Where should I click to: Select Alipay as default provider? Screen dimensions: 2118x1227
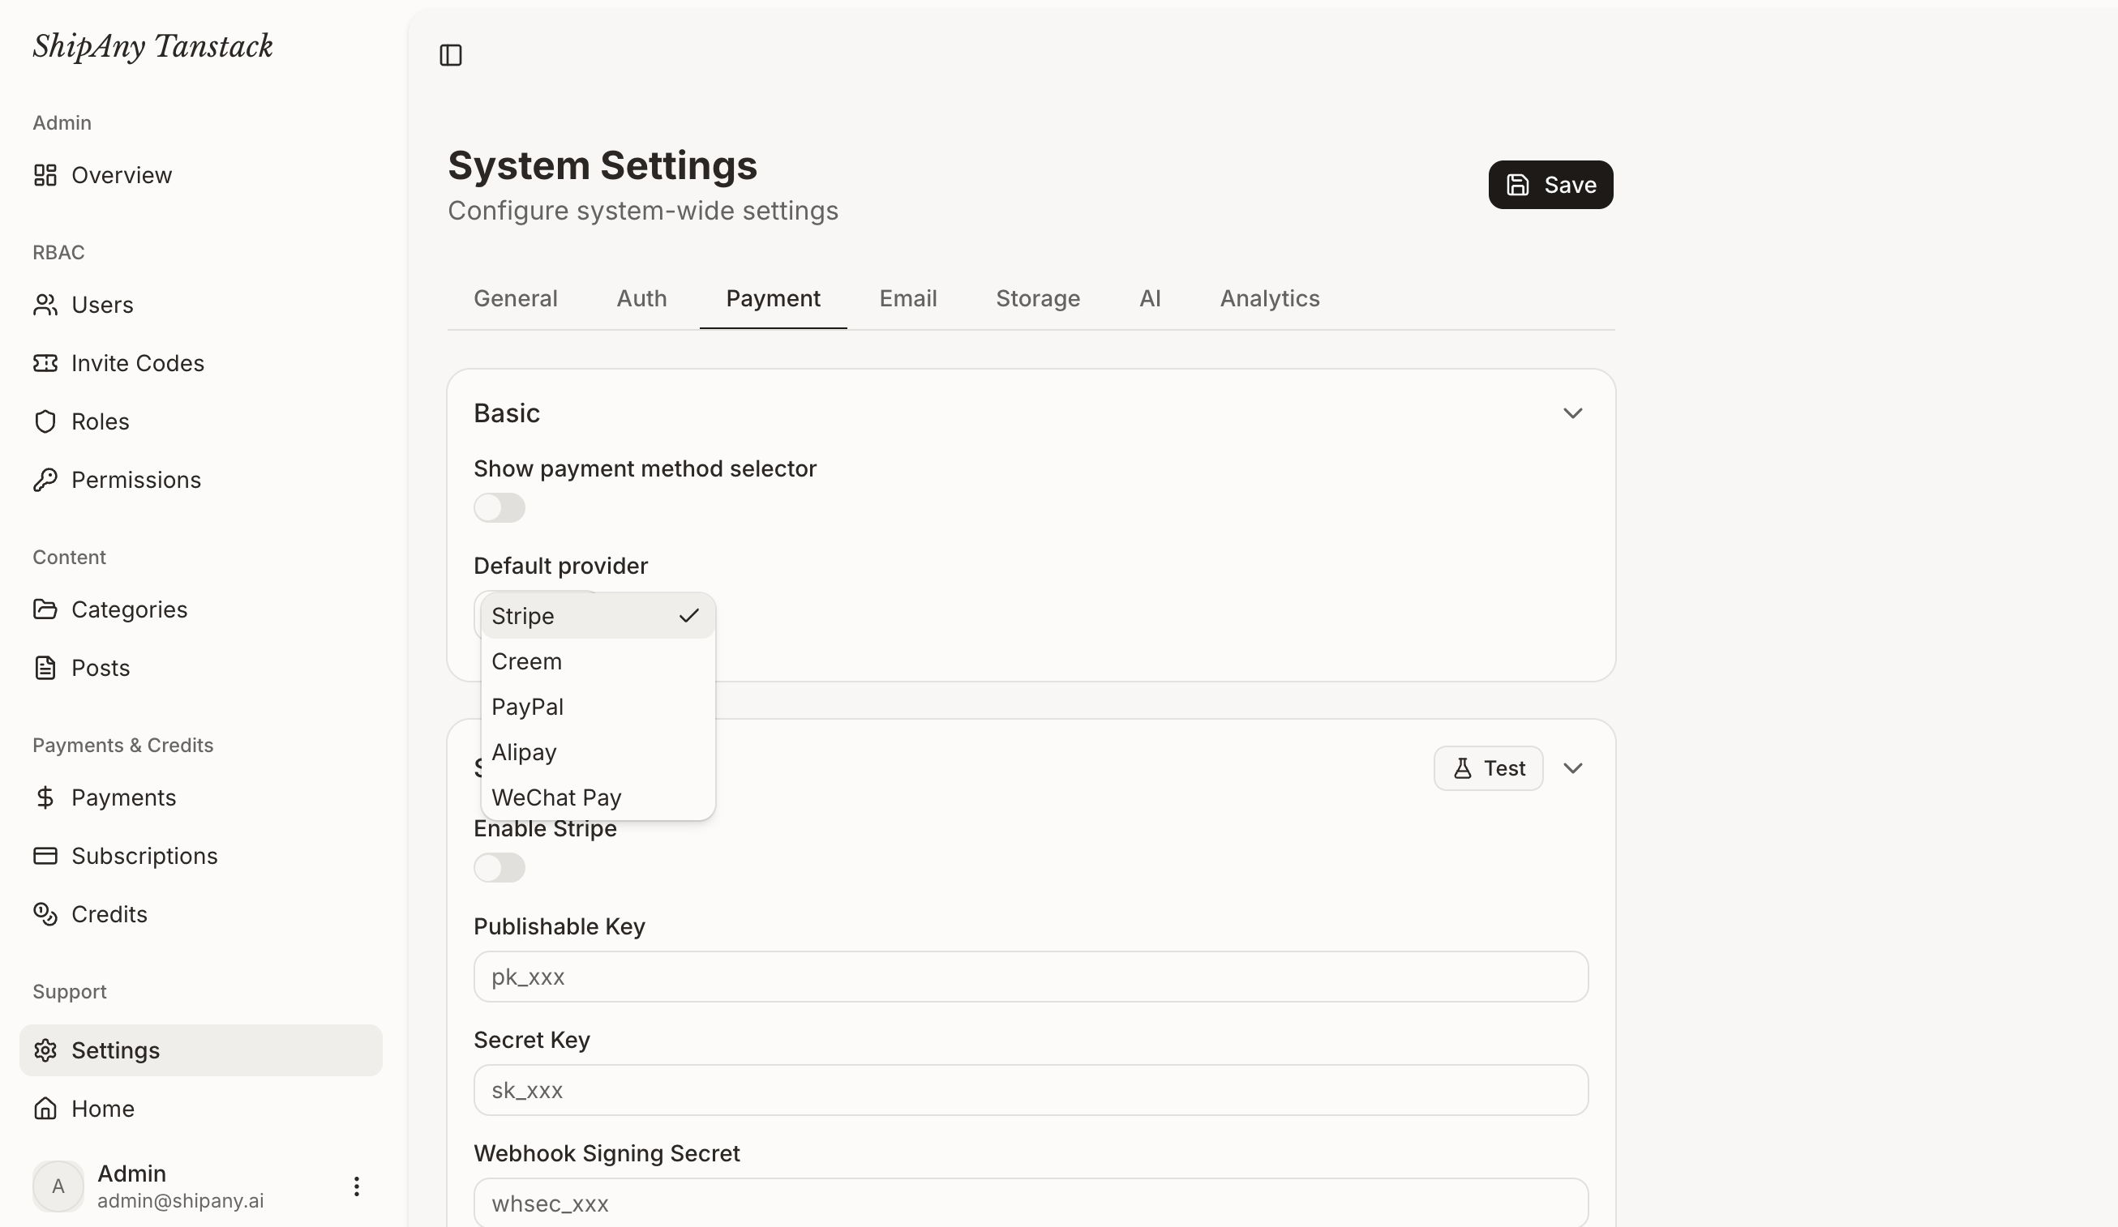coord(598,751)
